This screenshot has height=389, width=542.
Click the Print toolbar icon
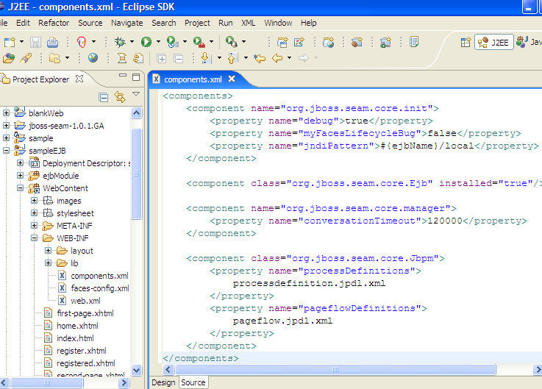[x=52, y=42]
